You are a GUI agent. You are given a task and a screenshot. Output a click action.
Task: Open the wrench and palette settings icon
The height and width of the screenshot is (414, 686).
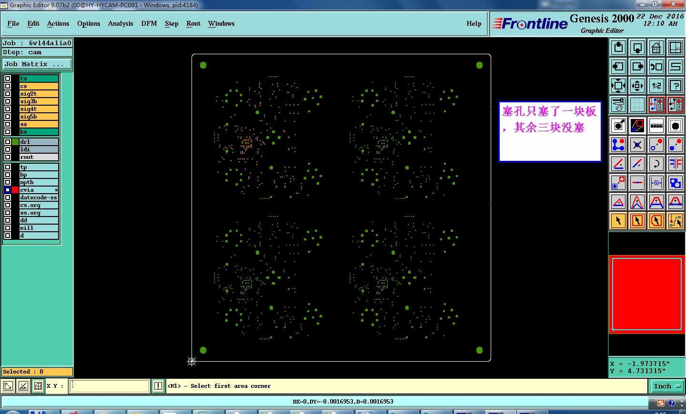point(618,105)
